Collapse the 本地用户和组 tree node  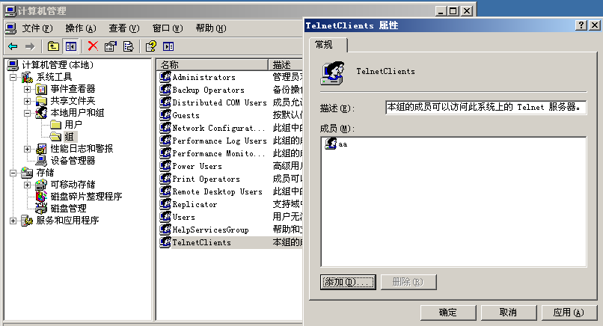coord(27,113)
